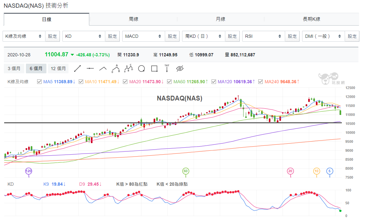This screenshot has height=218, width=369.
Task: Switch to the 長期K線 tab
Action: pyautogui.click(x=311, y=19)
